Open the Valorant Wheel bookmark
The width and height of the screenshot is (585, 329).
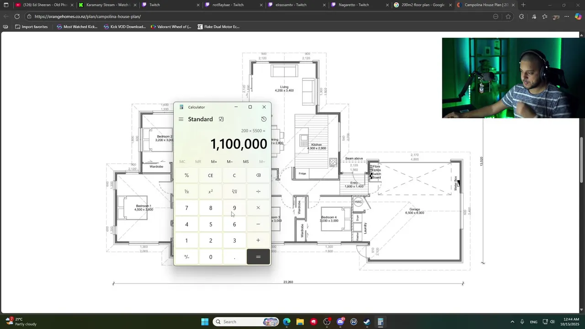pos(170,27)
